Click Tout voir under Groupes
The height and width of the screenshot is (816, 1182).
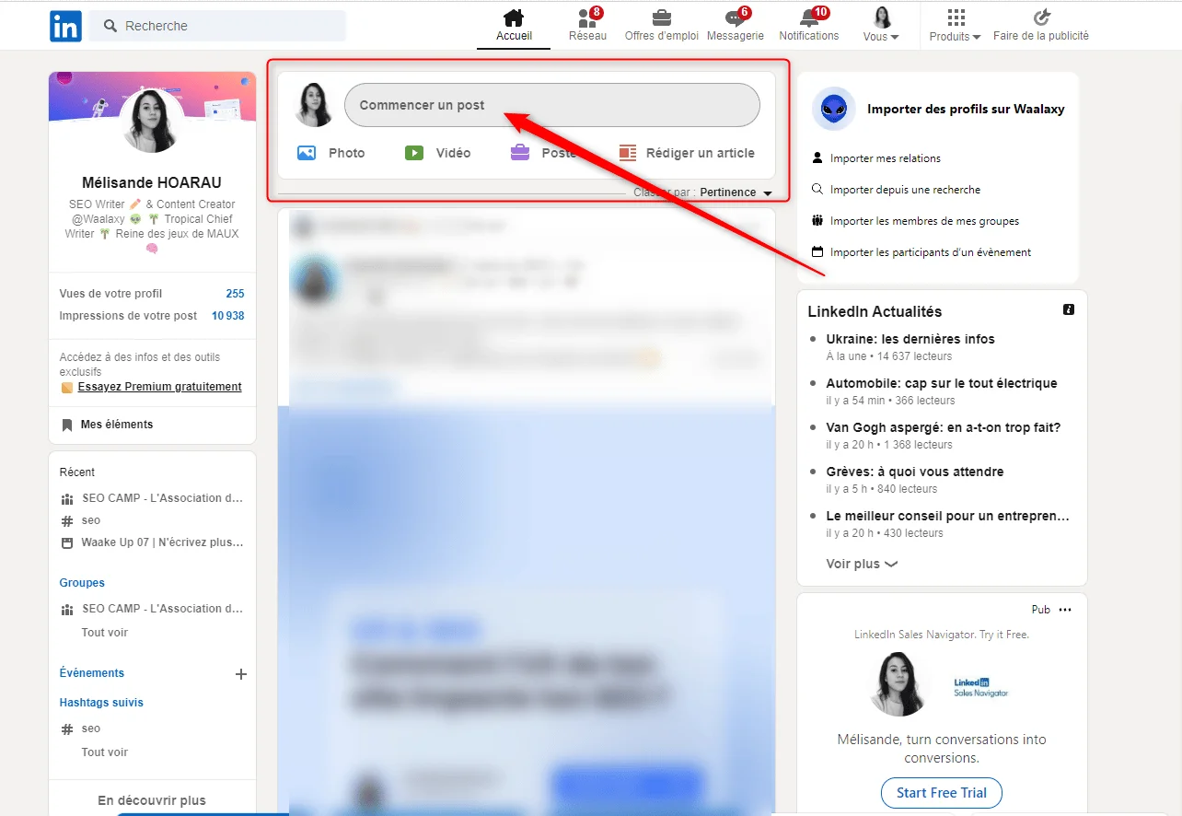click(105, 633)
